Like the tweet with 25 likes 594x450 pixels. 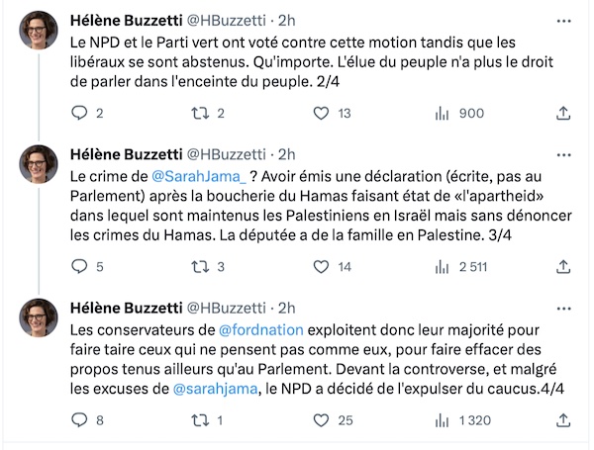coord(318,420)
